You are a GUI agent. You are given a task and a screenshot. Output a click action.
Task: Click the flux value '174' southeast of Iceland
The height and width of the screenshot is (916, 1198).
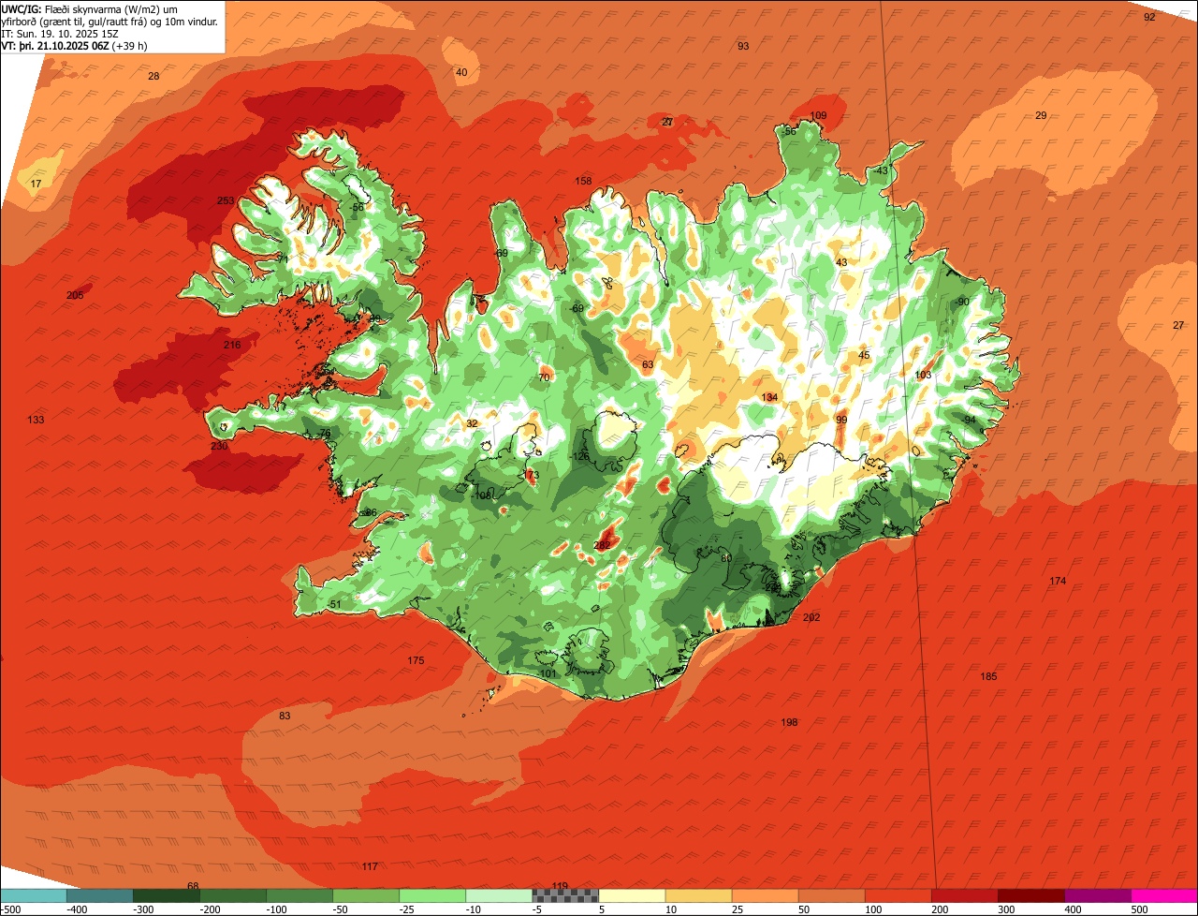pyautogui.click(x=1058, y=581)
